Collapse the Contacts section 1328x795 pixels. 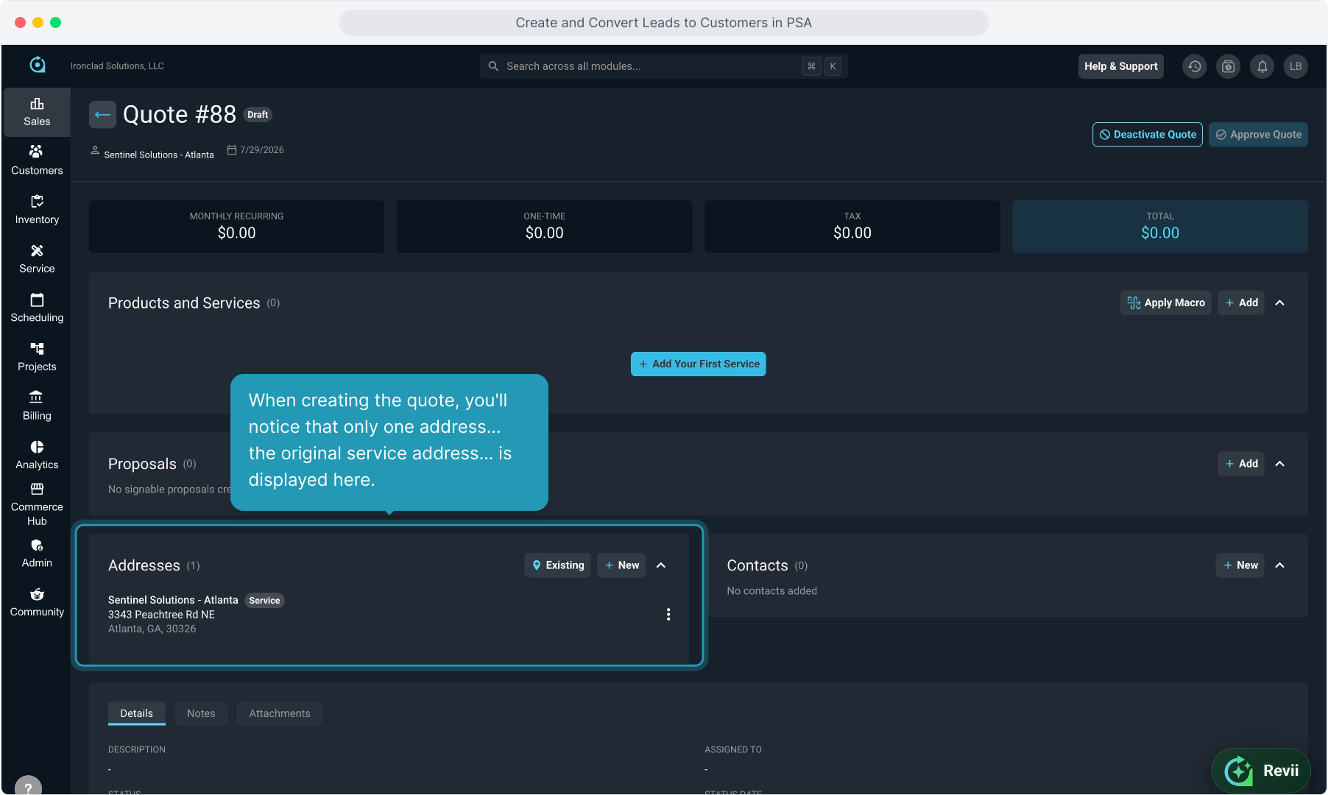[1280, 565]
